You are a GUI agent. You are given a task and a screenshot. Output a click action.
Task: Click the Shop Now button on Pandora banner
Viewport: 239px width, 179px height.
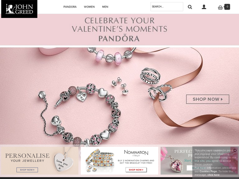(208, 99)
